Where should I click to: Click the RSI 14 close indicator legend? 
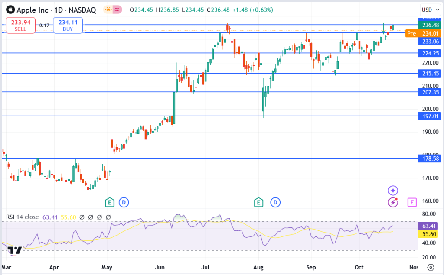coord(23,217)
